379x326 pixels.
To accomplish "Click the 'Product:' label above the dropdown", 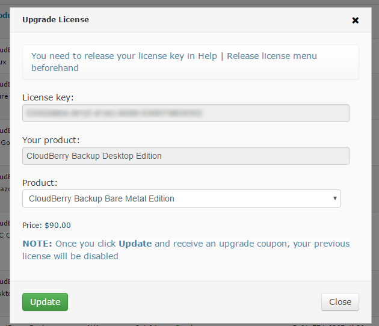I will pyautogui.click(x=40, y=183).
